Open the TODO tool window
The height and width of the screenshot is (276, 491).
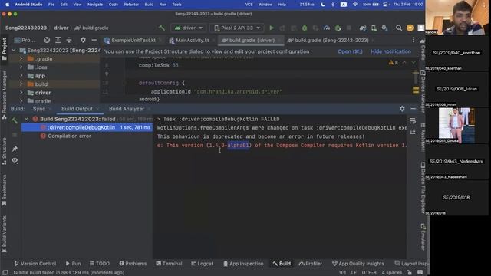[x=100, y=264]
